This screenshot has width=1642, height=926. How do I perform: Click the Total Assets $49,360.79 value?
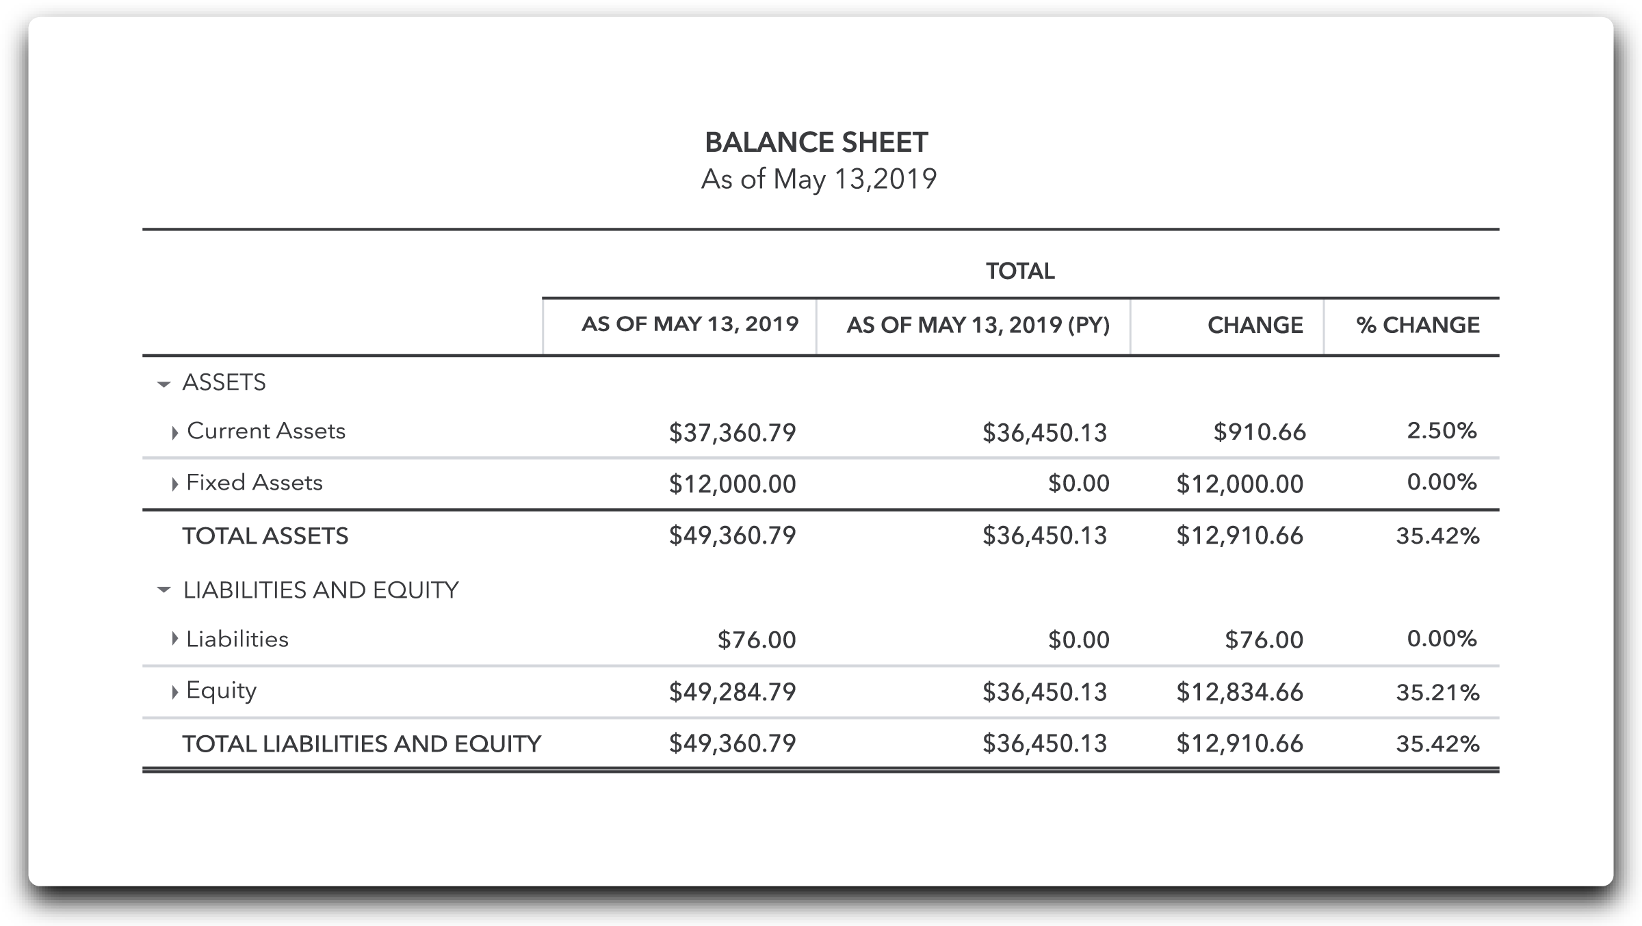732,535
